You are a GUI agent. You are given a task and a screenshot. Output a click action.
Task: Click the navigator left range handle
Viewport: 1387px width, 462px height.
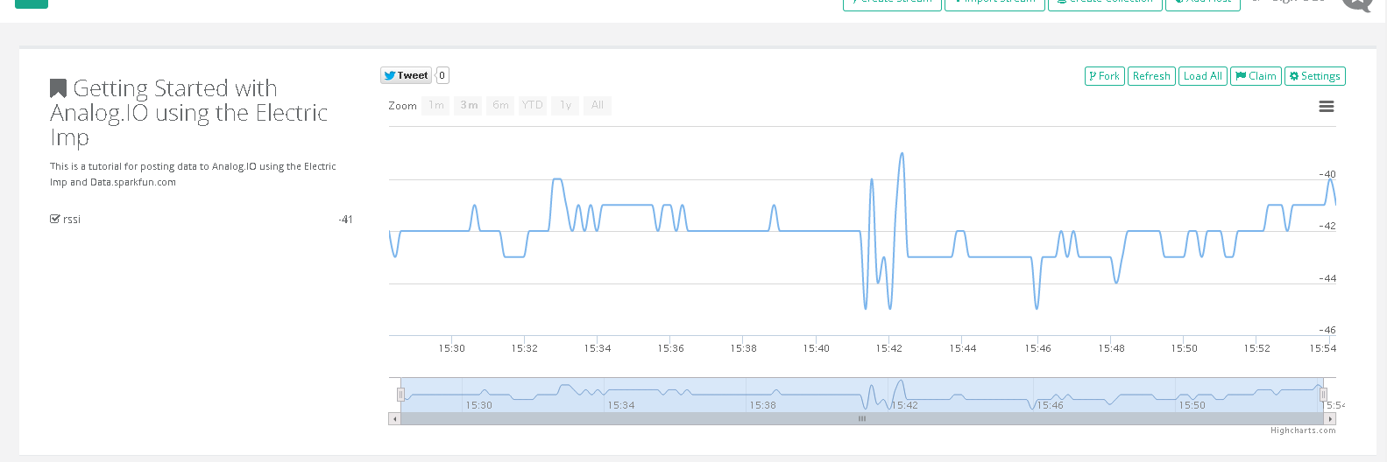(x=400, y=395)
